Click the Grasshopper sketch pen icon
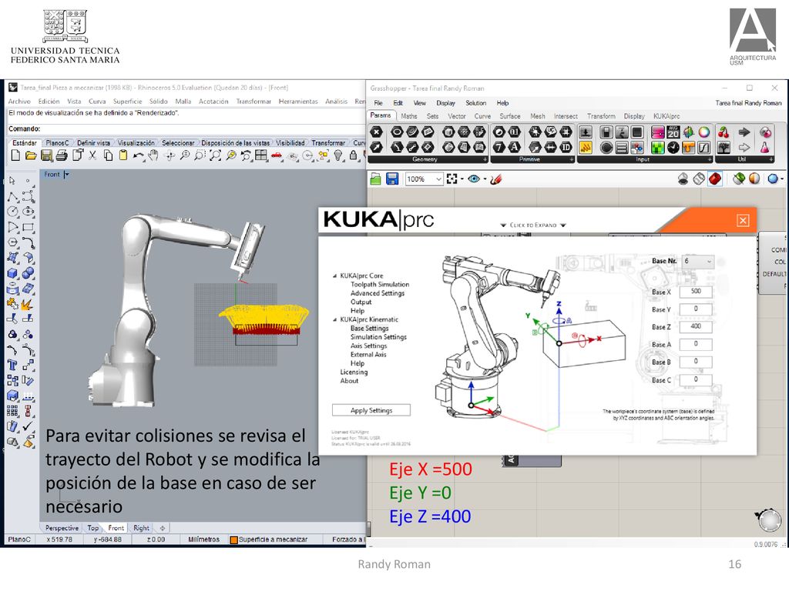Viewport: 789px width, 591px height. coord(495,179)
